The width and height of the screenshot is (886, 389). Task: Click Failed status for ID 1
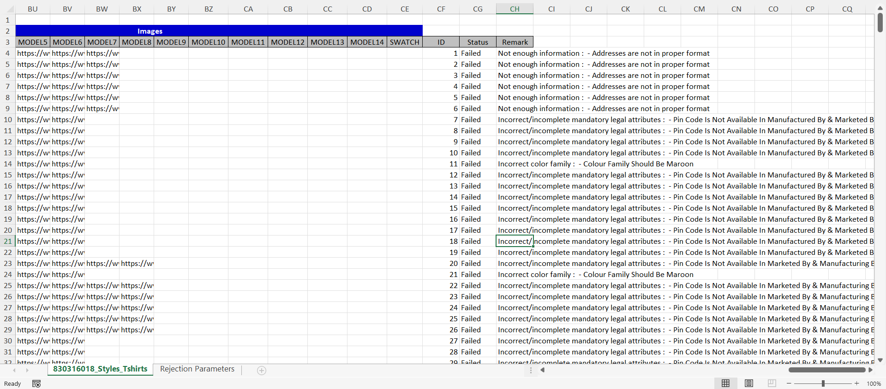click(x=478, y=53)
